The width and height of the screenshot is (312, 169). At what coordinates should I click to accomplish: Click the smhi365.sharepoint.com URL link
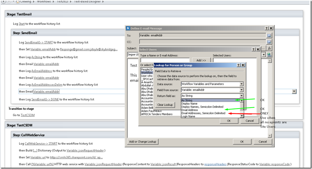coord(76,158)
